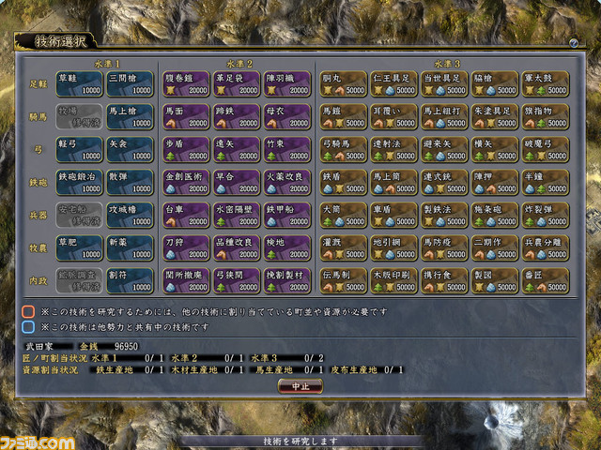Click the 武田家 clan name label
The image size is (601, 450).
[x=39, y=347]
